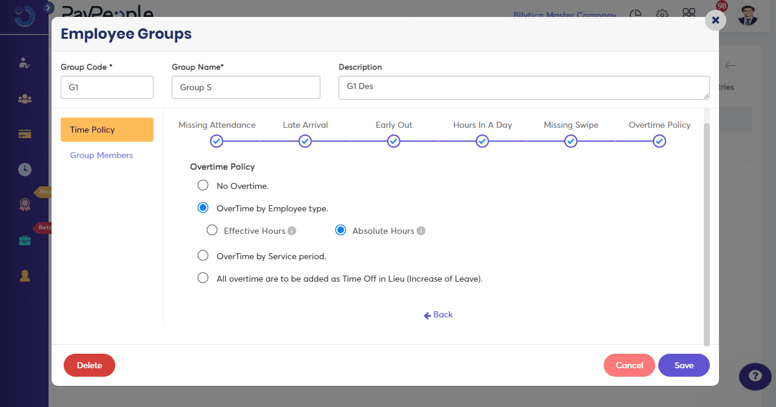The image size is (776, 407).
Task: Select Time Off in Lieu overtime option
Action: click(203, 278)
